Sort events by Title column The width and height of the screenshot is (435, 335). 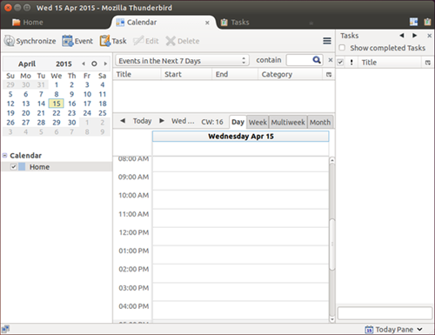pos(137,74)
